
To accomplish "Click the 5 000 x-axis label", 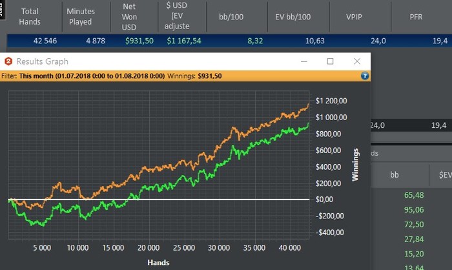I will click(x=42, y=248).
